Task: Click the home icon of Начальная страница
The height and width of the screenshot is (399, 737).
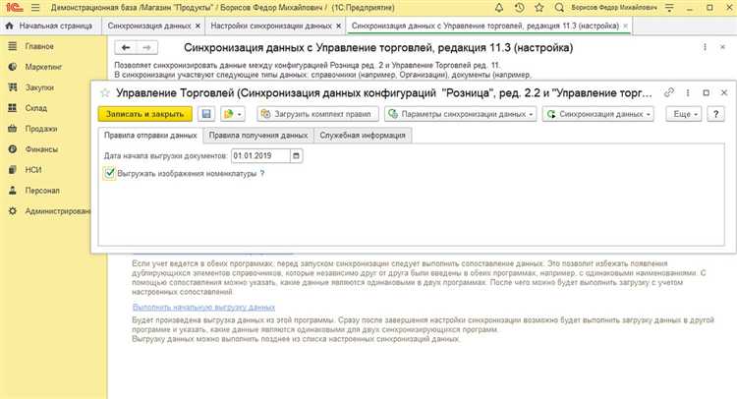Action: point(9,26)
